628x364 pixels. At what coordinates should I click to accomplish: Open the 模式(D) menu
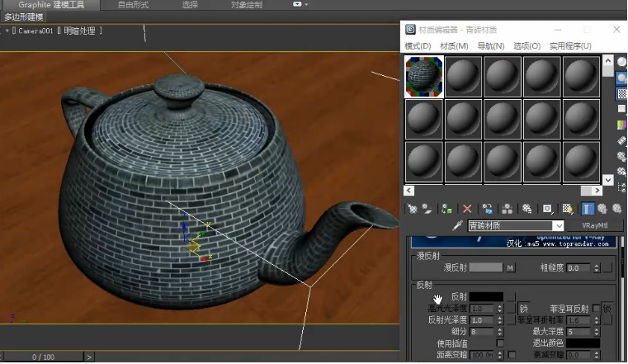[418, 46]
